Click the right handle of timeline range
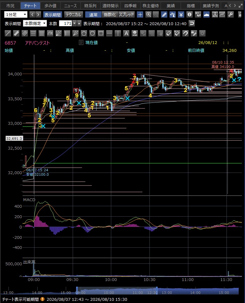The height and width of the screenshot is (303, 245). pos(157,290)
